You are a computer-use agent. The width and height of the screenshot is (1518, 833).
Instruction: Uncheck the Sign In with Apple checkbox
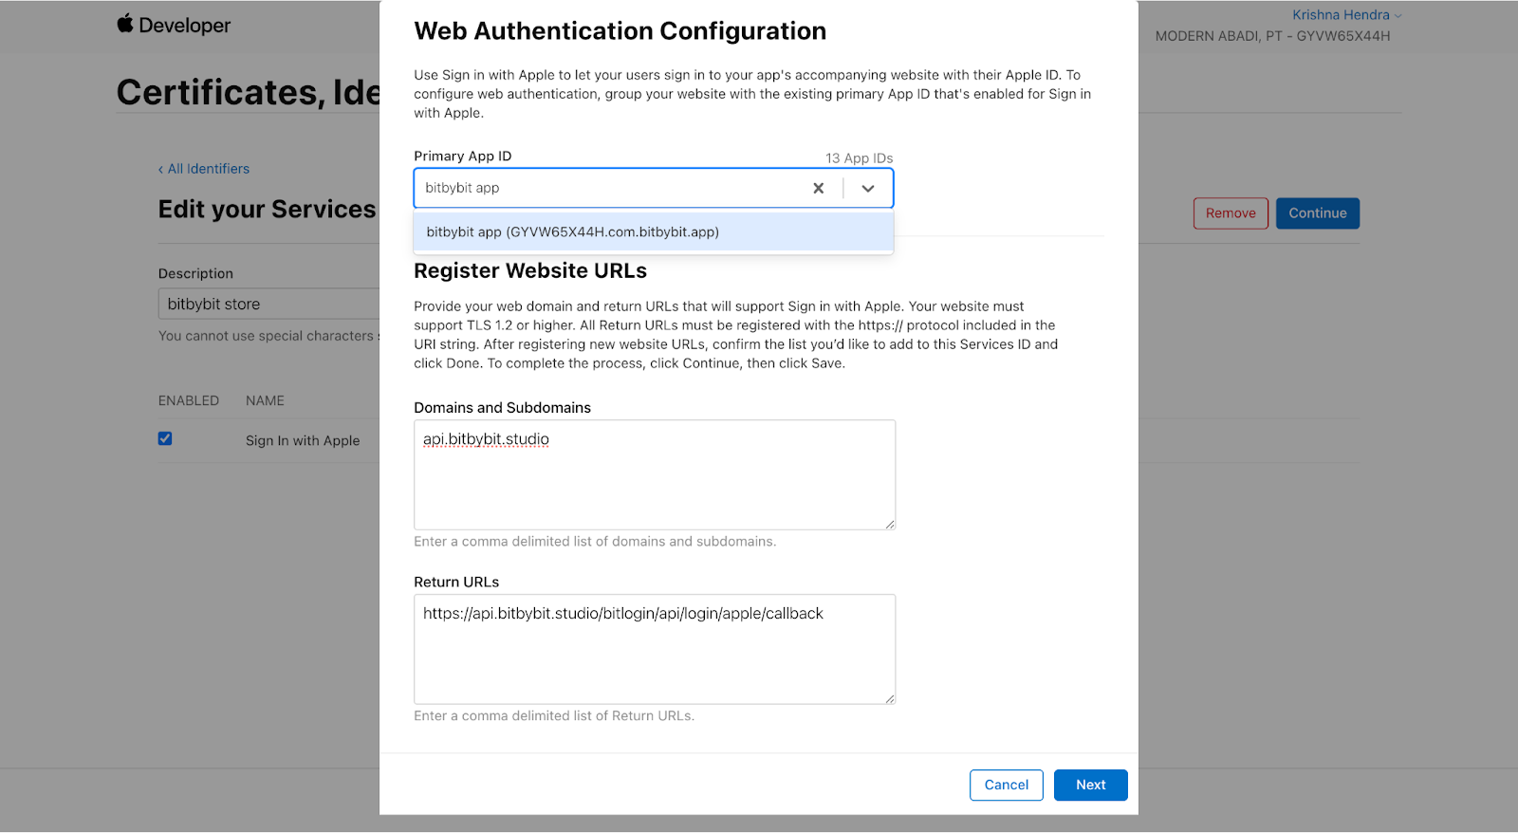(x=165, y=438)
